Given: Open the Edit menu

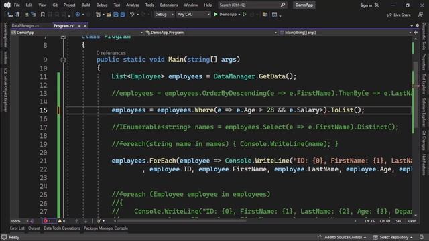Looking at the screenshot, I should tap(29, 5).
